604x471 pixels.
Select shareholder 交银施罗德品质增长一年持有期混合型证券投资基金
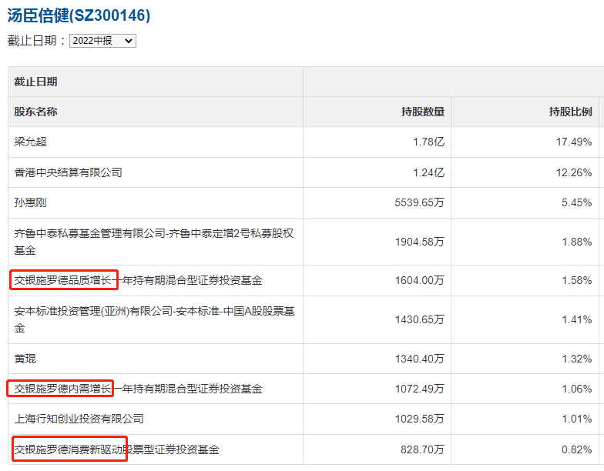139,280
